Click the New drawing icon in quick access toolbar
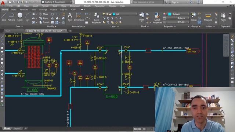 [x=10, y=2]
